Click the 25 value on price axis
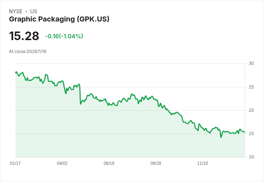The width and height of the screenshot is (264, 182). coord(251,87)
